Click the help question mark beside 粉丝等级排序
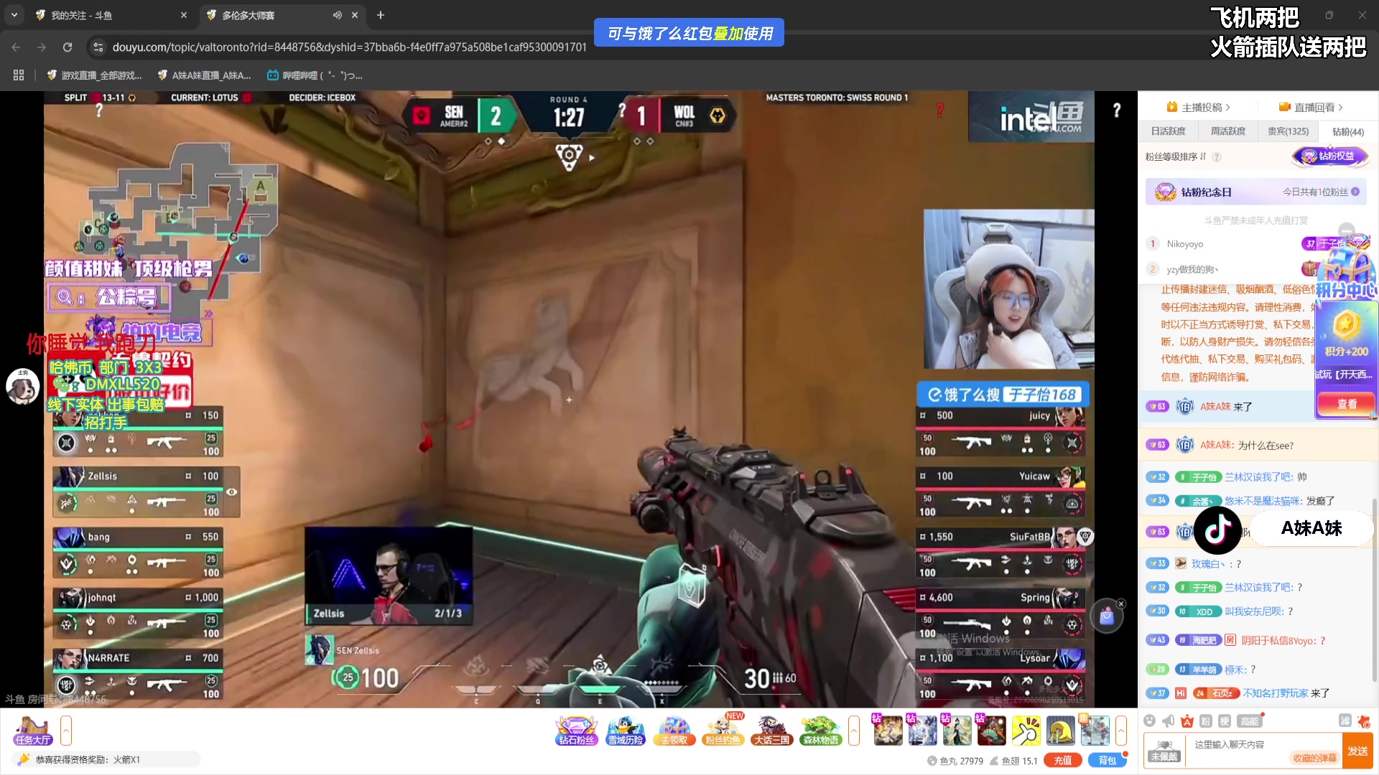Image resolution: width=1379 pixels, height=775 pixels. pos(1216,157)
